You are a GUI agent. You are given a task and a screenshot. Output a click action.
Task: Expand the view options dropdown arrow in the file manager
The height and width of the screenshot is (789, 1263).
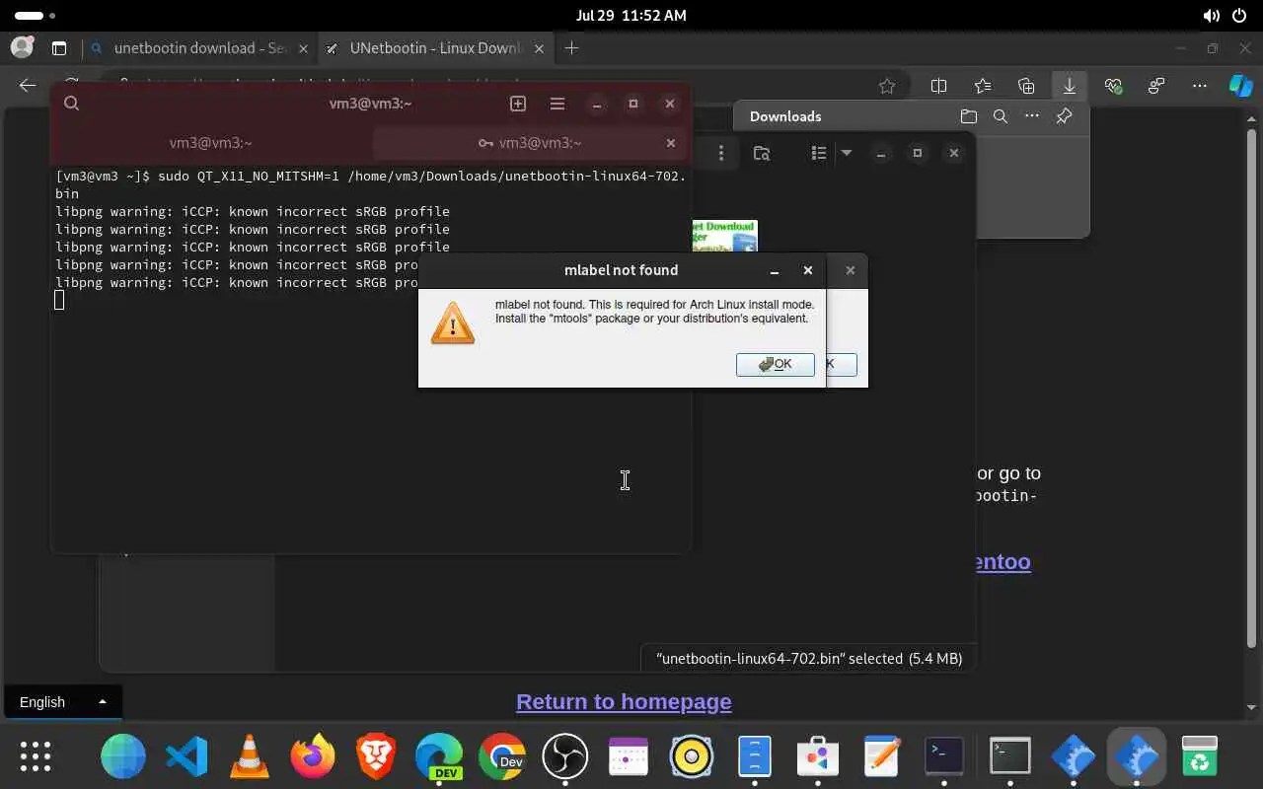(x=846, y=153)
